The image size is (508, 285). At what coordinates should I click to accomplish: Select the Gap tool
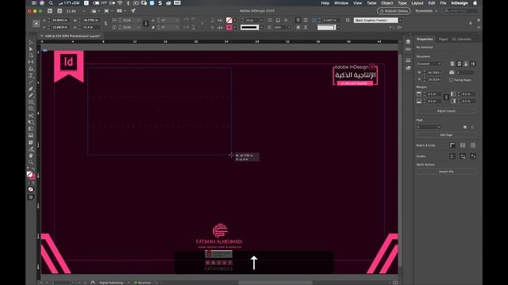tap(31, 62)
